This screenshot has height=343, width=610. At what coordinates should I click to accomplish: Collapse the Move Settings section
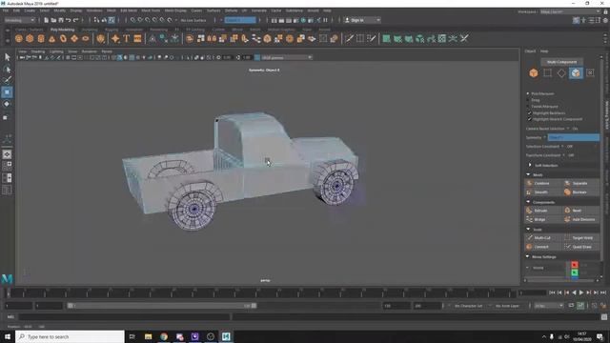(528, 256)
